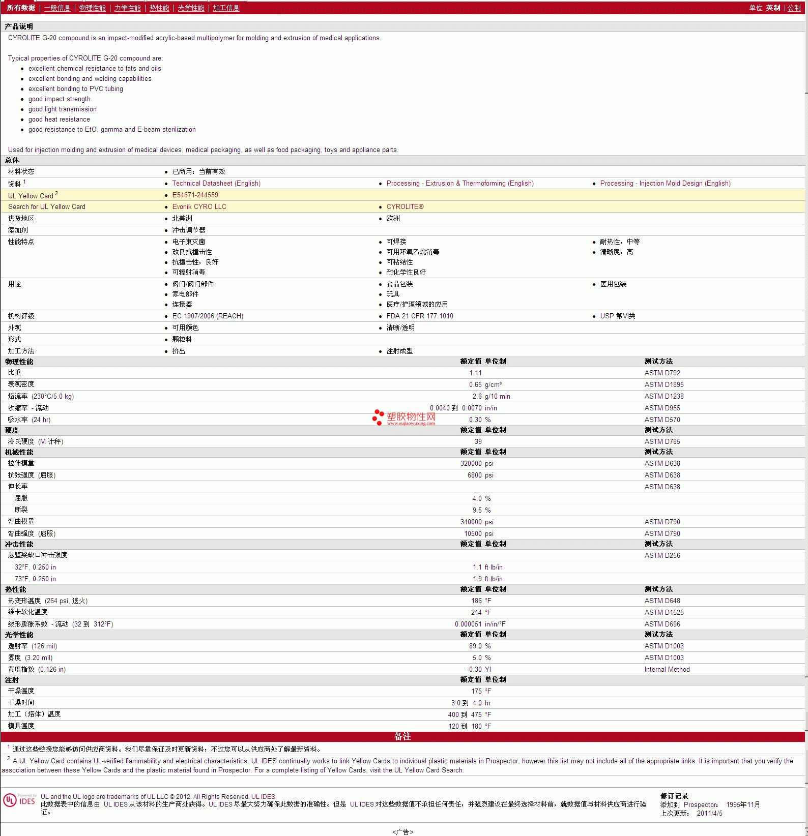This screenshot has width=808, height=836.
Task: Select the 所有数据 tab
Action: [x=21, y=8]
